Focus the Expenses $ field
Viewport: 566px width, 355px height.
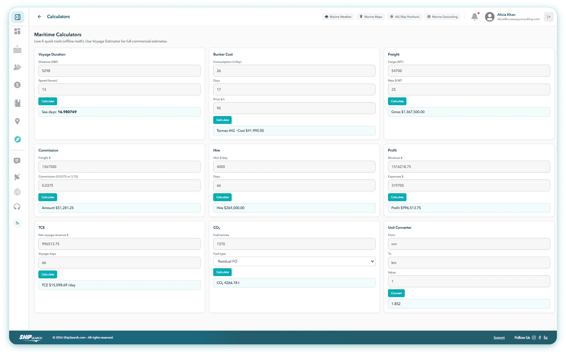(469, 186)
